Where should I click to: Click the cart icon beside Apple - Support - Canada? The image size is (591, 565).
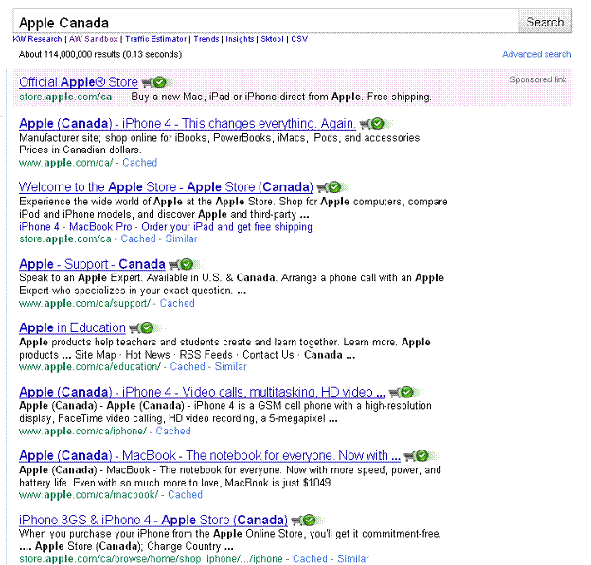pos(174,264)
